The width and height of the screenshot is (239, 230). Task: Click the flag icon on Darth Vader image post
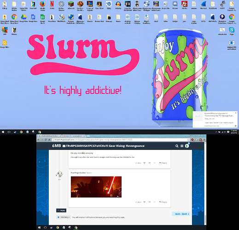[150, 202]
